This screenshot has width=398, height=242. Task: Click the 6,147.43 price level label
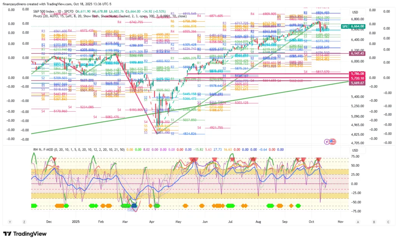356,54
